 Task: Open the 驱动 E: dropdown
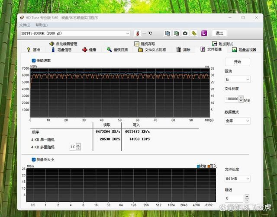coord(238,80)
